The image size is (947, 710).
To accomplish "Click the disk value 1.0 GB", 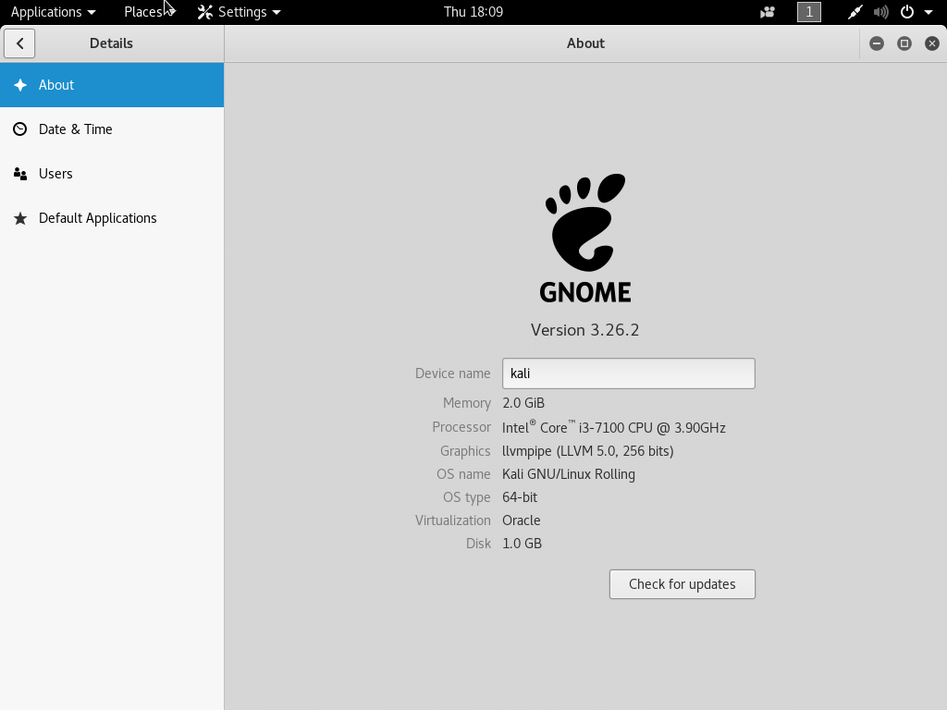I will click(522, 544).
